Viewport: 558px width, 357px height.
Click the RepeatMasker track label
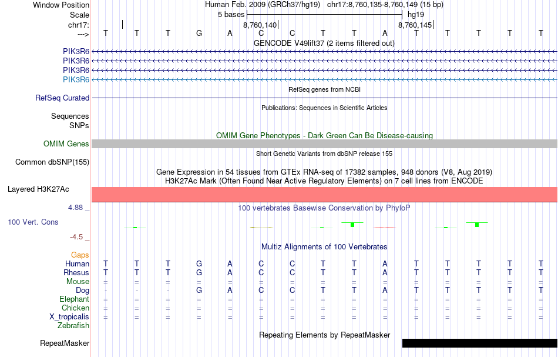(65, 343)
